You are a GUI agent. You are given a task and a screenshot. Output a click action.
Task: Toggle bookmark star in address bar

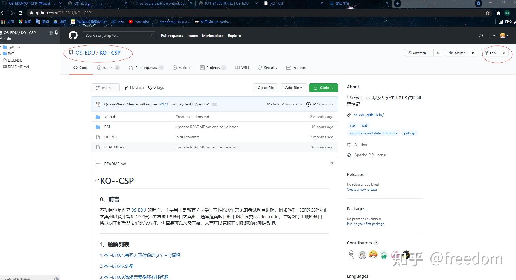coord(488,13)
